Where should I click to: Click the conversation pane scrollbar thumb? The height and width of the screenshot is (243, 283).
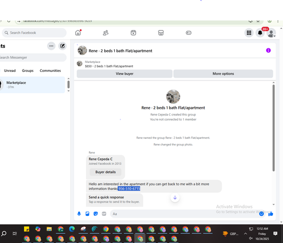click(273, 128)
